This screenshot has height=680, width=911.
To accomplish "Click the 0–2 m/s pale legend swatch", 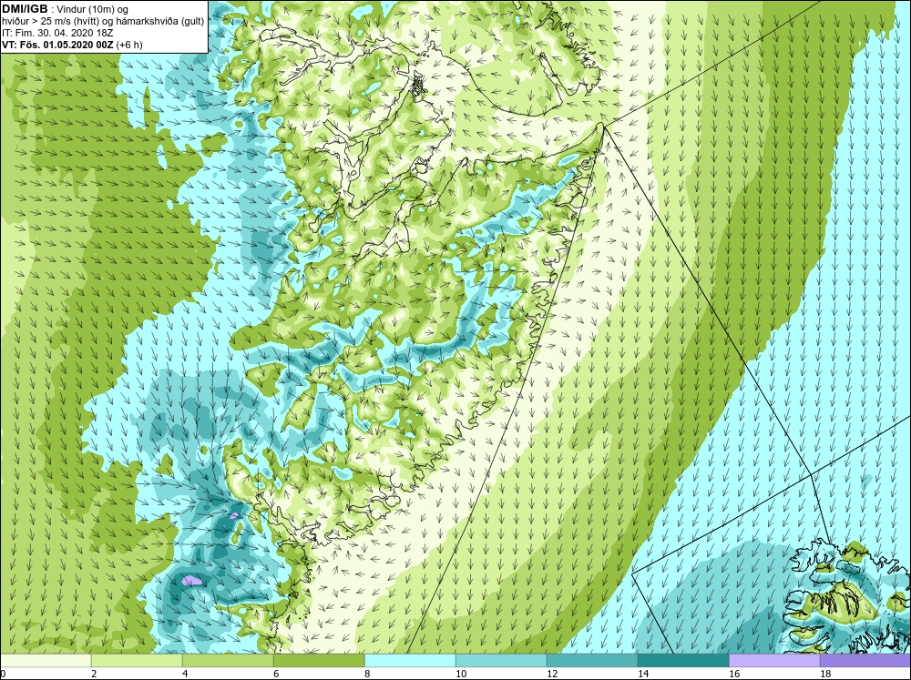I will (46, 661).
